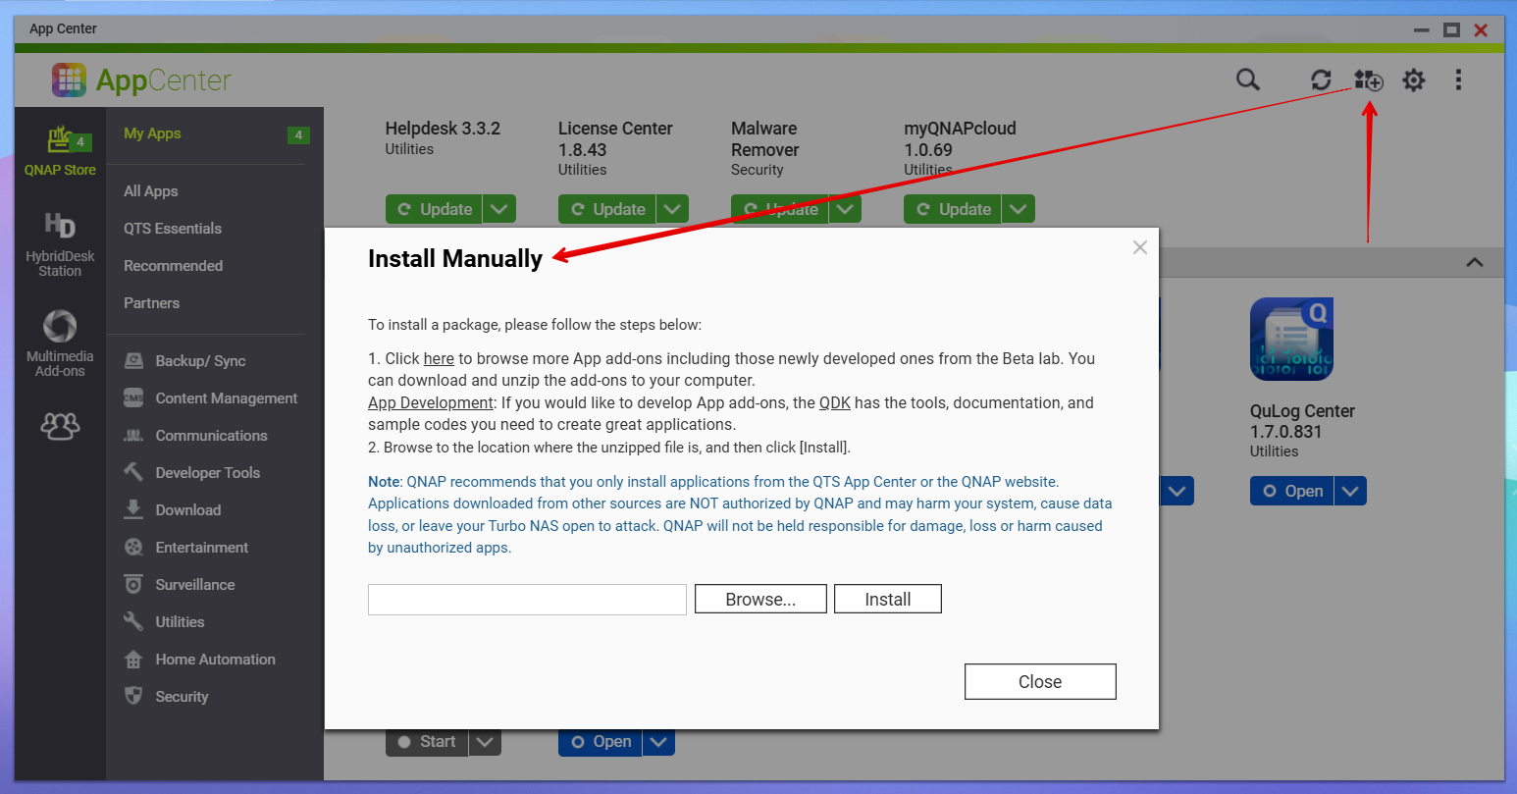
Task: Expand Helpdesk update dropdown arrow
Action: (x=499, y=209)
